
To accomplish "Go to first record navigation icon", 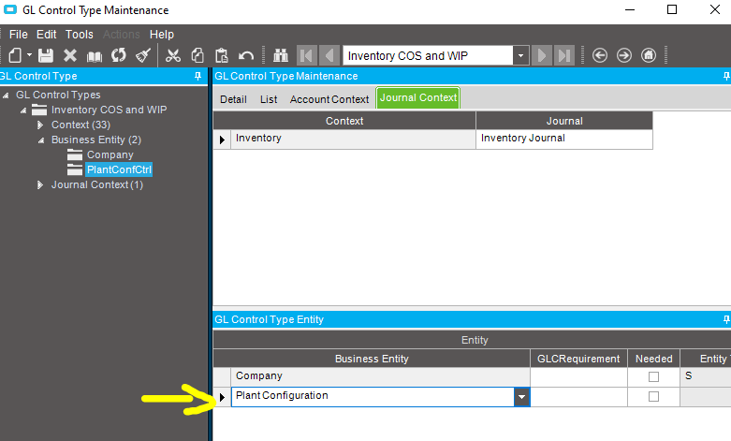I will 306,55.
